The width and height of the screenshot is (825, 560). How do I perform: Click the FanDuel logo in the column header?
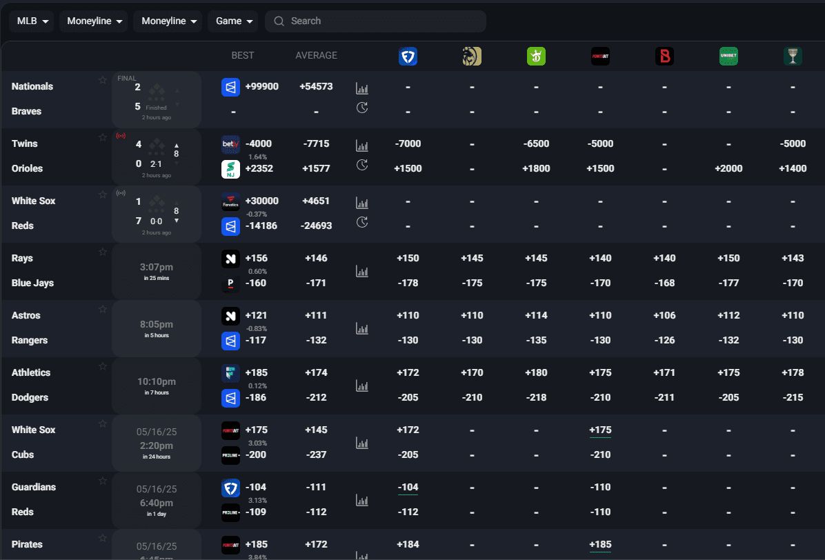tap(408, 57)
